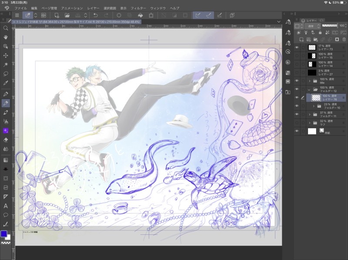The height and width of the screenshot is (260, 348).
Task: Click the hamburger menu in command bar
Action: pyautogui.click(x=17, y=15)
